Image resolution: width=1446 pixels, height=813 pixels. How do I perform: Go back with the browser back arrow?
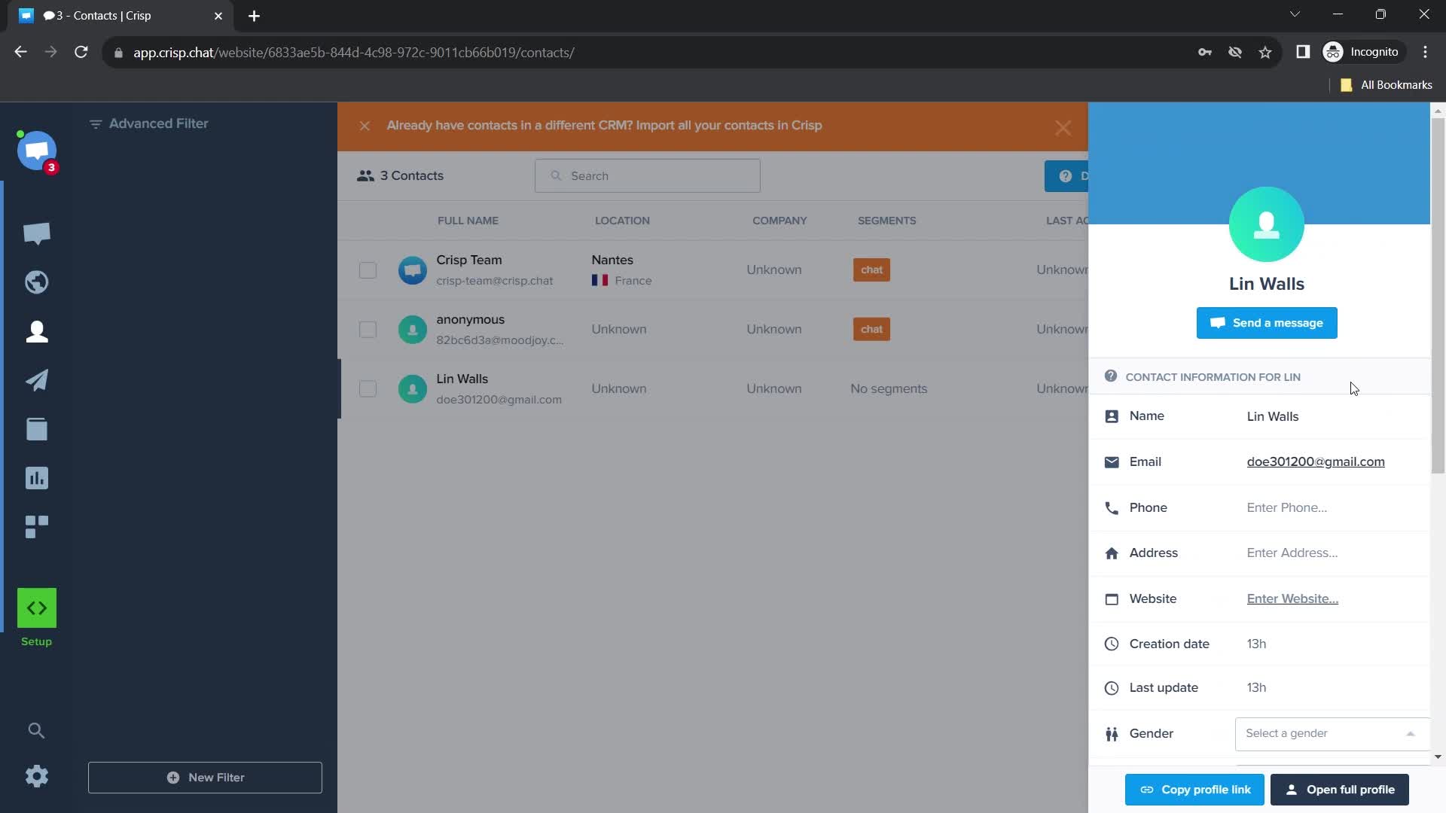(20, 52)
